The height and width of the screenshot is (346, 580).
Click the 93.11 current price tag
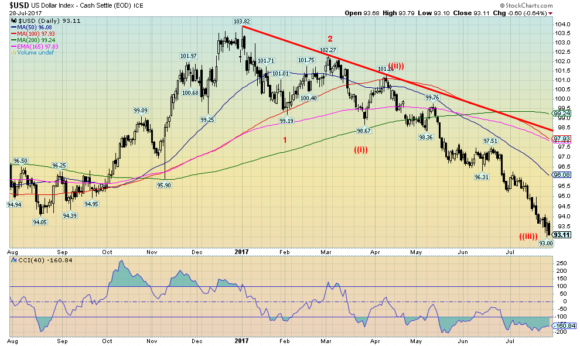(561, 235)
